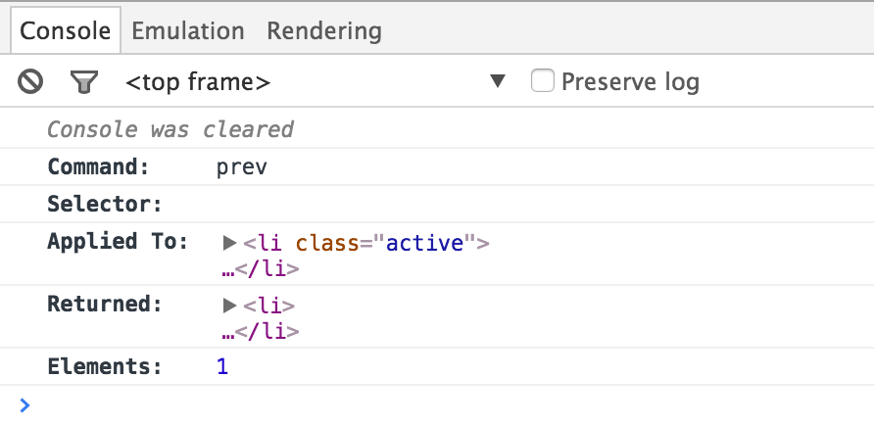This screenshot has height=425, width=874.
Task: Toggle the Preserve log checkbox
Action: 543,81
